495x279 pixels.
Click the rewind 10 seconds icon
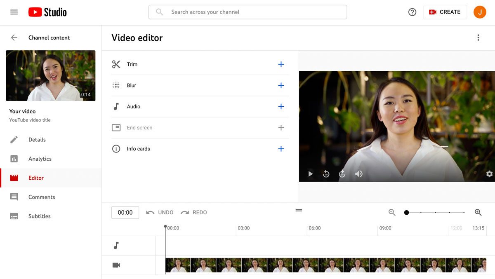pyautogui.click(x=326, y=173)
